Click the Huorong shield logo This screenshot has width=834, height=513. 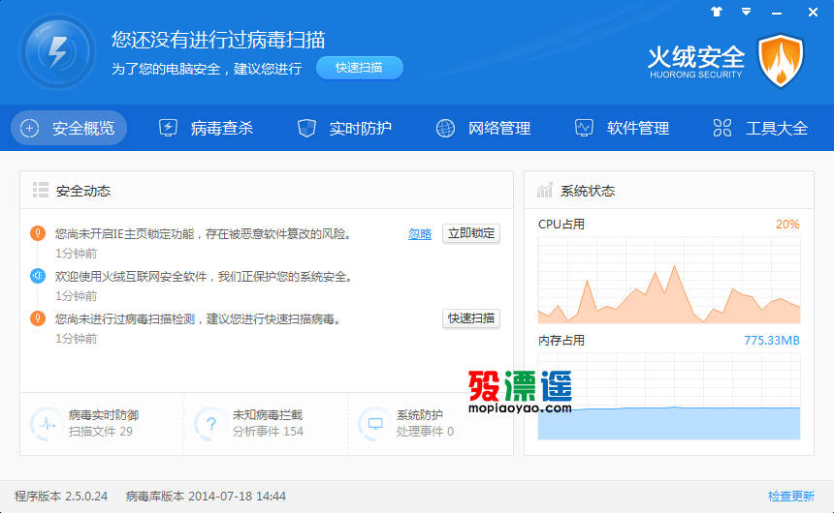(x=781, y=60)
